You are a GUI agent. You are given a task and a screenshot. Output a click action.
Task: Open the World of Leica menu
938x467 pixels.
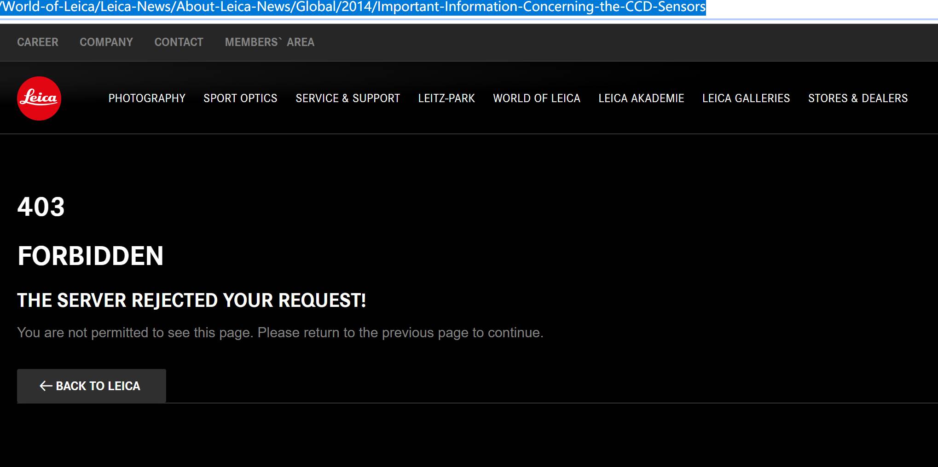tap(537, 98)
